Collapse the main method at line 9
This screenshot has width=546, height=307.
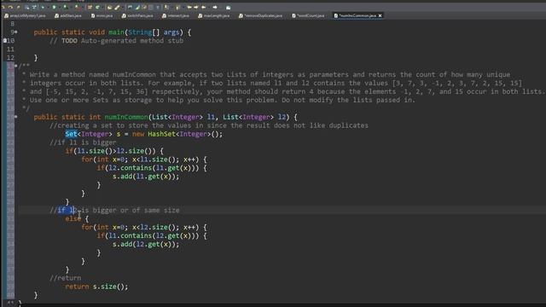[x=16, y=32]
